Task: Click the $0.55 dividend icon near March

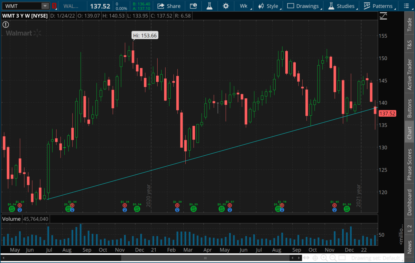Action: [193, 209]
